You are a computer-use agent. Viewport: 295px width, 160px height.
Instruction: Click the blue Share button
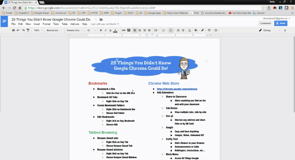pyautogui.click(x=281, y=23)
